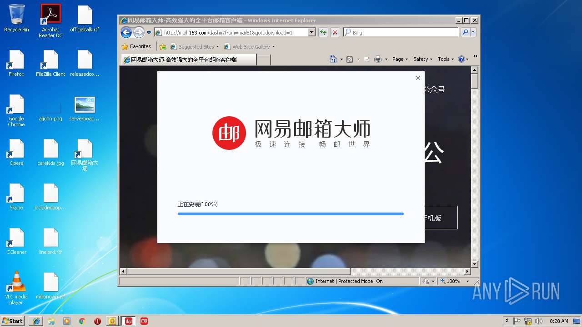Open the Windows Start menu
Image resolution: width=582 pixels, height=327 pixels.
(x=13, y=321)
